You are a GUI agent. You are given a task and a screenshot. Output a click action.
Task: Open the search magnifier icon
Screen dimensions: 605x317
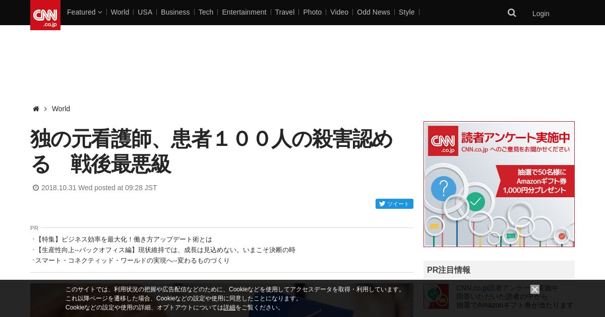[512, 13]
